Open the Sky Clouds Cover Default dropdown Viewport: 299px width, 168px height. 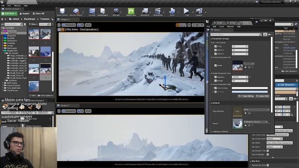(x=274, y=139)
